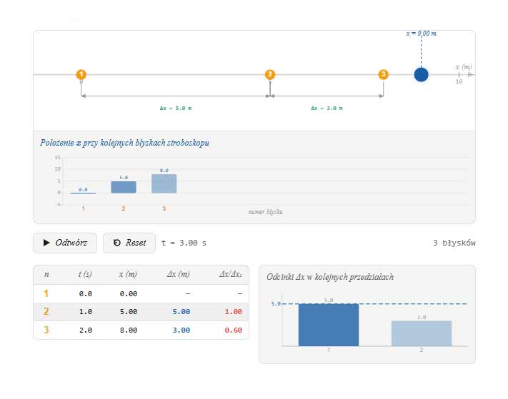Select orange strobe marker 1
The width and height of the screenshot is (508, 399).
[x=81, y=74]
